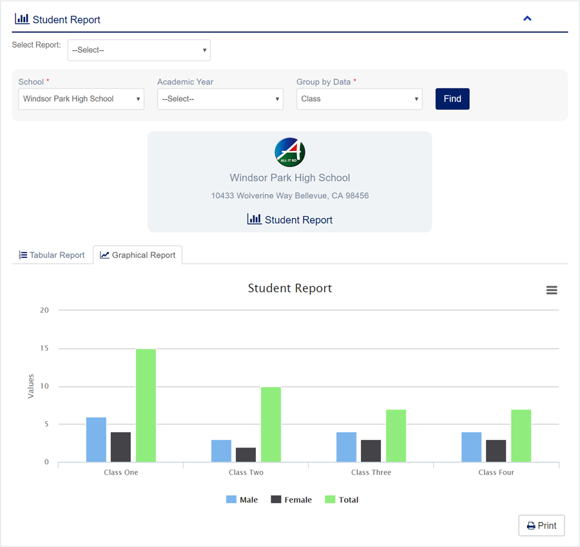
Task: Open the chart export hamburger menu
Action: pos(552,290)
